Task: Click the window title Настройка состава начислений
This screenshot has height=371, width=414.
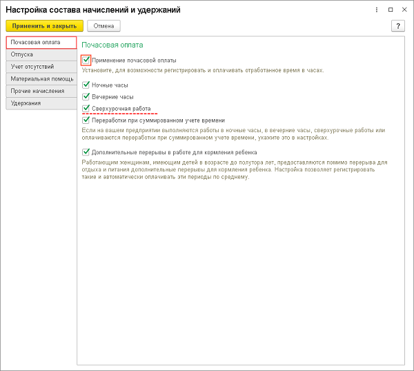Action: coord(93,10)
